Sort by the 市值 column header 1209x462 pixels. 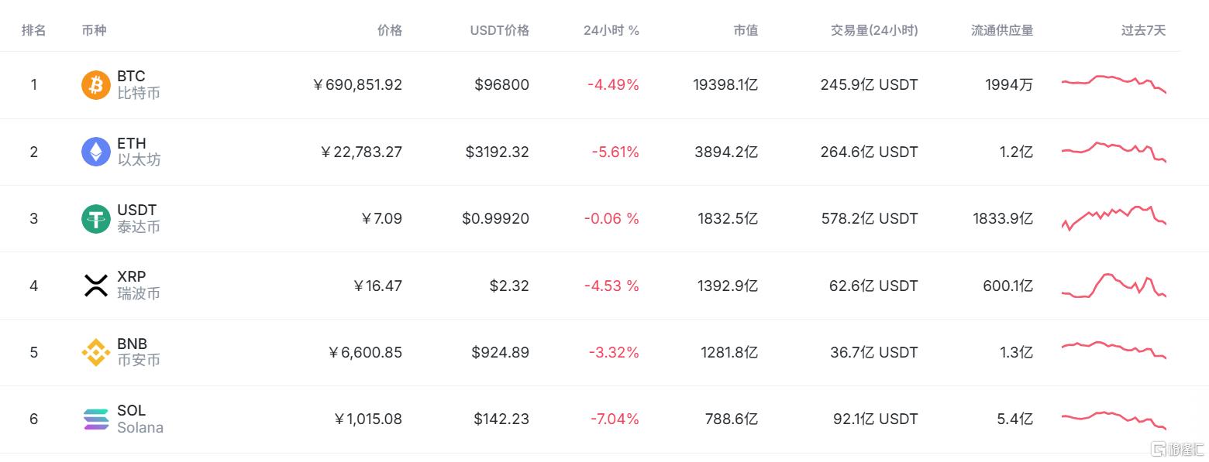coord(746,31)
